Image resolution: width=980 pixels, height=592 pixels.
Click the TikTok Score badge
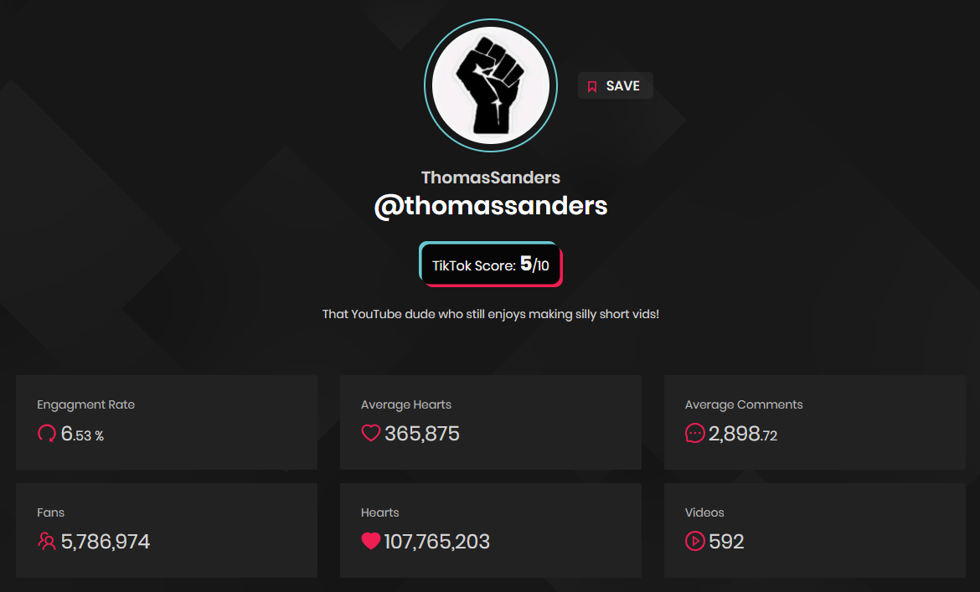(491, 264)
